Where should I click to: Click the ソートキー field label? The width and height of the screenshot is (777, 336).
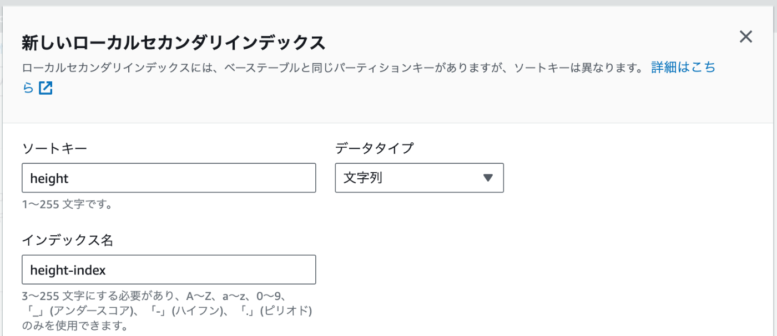[x=54, y=148]
